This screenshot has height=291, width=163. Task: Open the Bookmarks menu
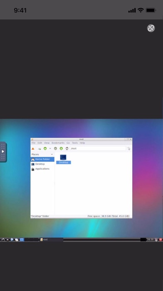click(x=58, y=143)
